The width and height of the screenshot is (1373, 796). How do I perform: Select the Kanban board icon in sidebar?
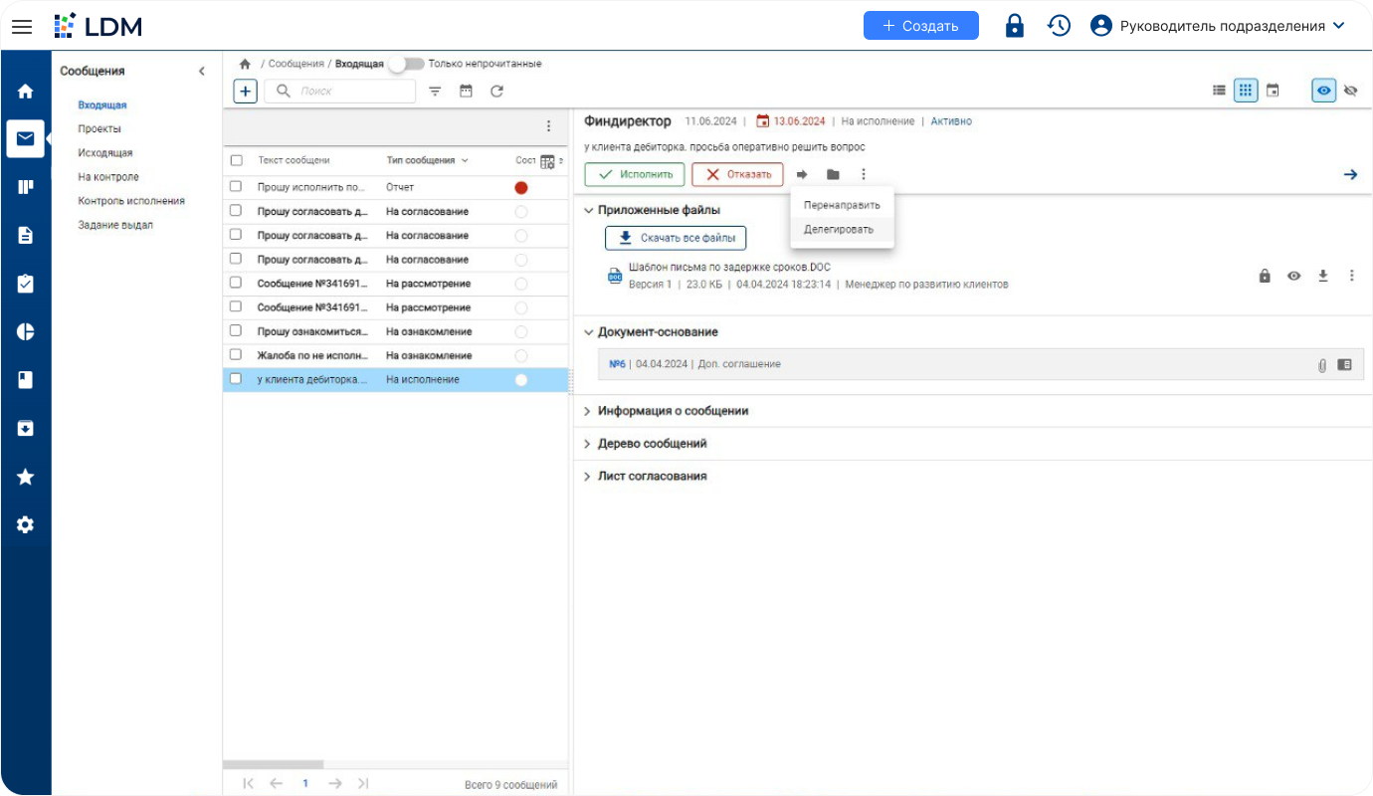pos(25,186)
